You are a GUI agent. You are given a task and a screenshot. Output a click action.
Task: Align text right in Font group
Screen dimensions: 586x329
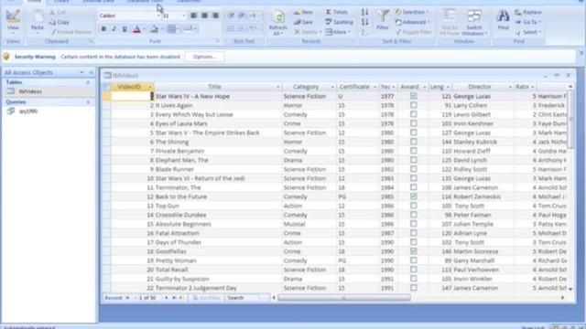click(215, 16)
